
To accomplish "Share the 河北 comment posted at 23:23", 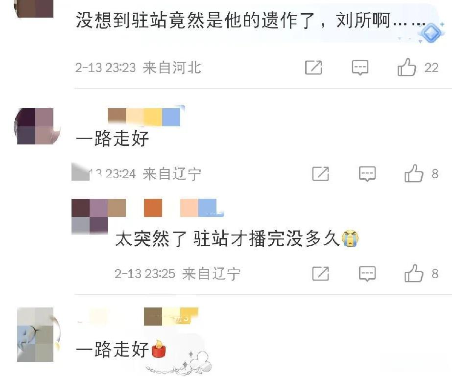I will [313, 68].
